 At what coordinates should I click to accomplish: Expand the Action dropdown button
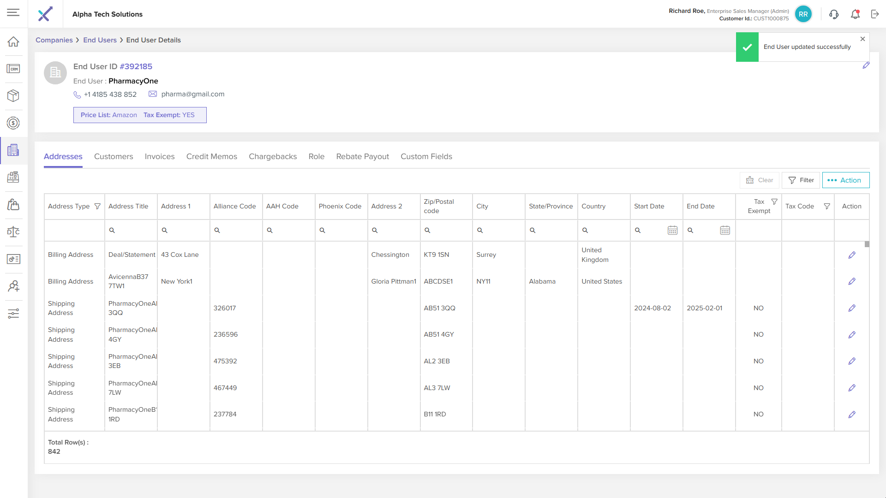845,180
